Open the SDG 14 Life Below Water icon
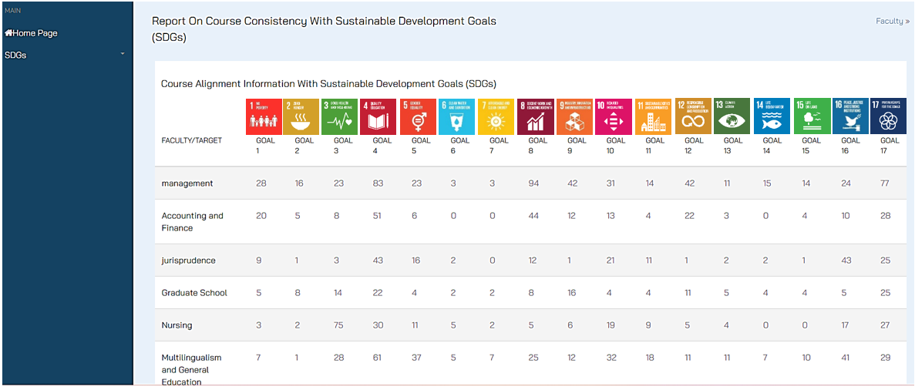 [x=772, y=116]
